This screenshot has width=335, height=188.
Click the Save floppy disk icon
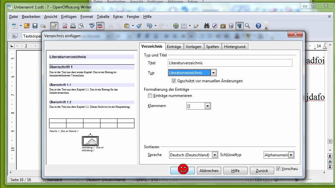pos(35,26)
